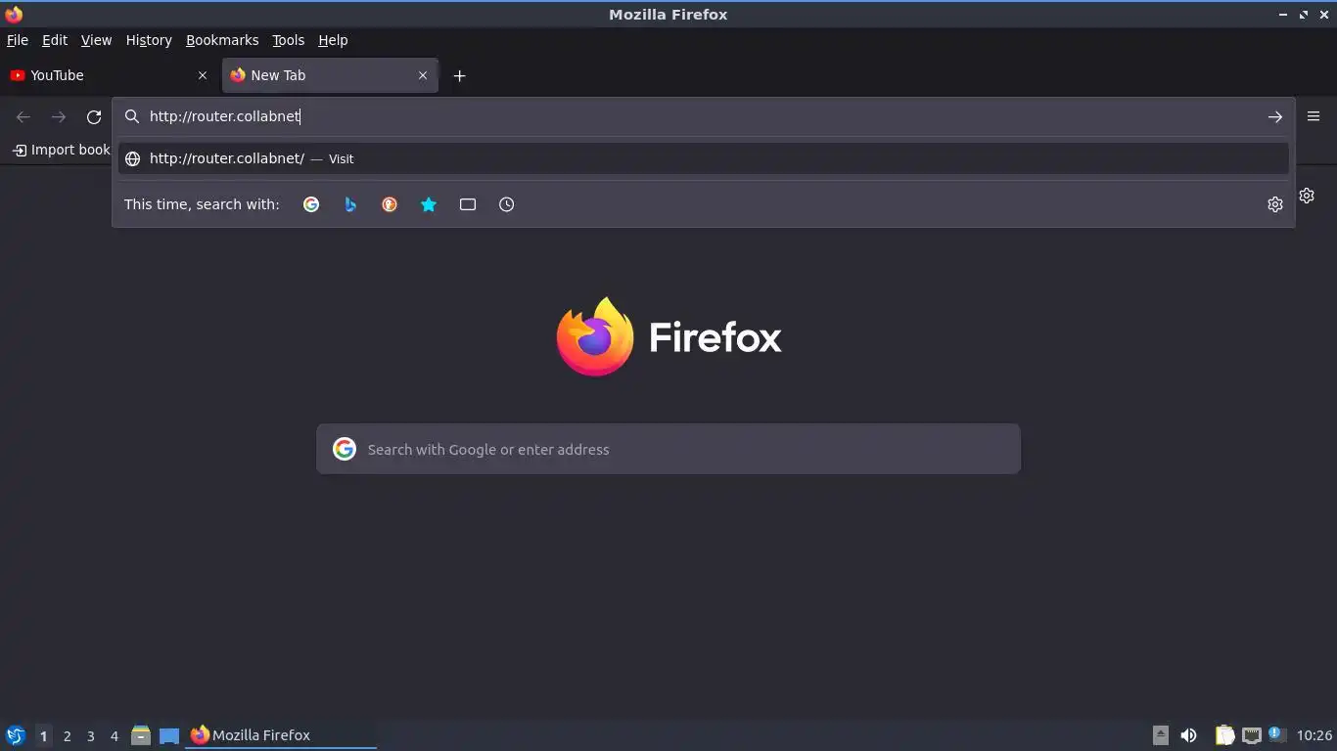Search open Tabs icon
1337x751 pixels.
pyautogui.click(x=468, y=204)
